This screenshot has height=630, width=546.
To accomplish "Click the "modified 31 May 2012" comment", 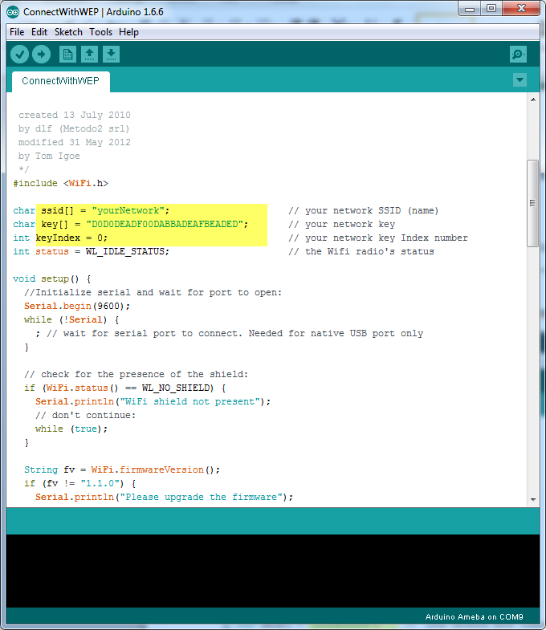I will 75,142.
